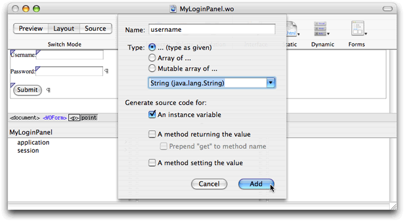Select the document path element
405x223 pixels.
click(x=25, y=118)
